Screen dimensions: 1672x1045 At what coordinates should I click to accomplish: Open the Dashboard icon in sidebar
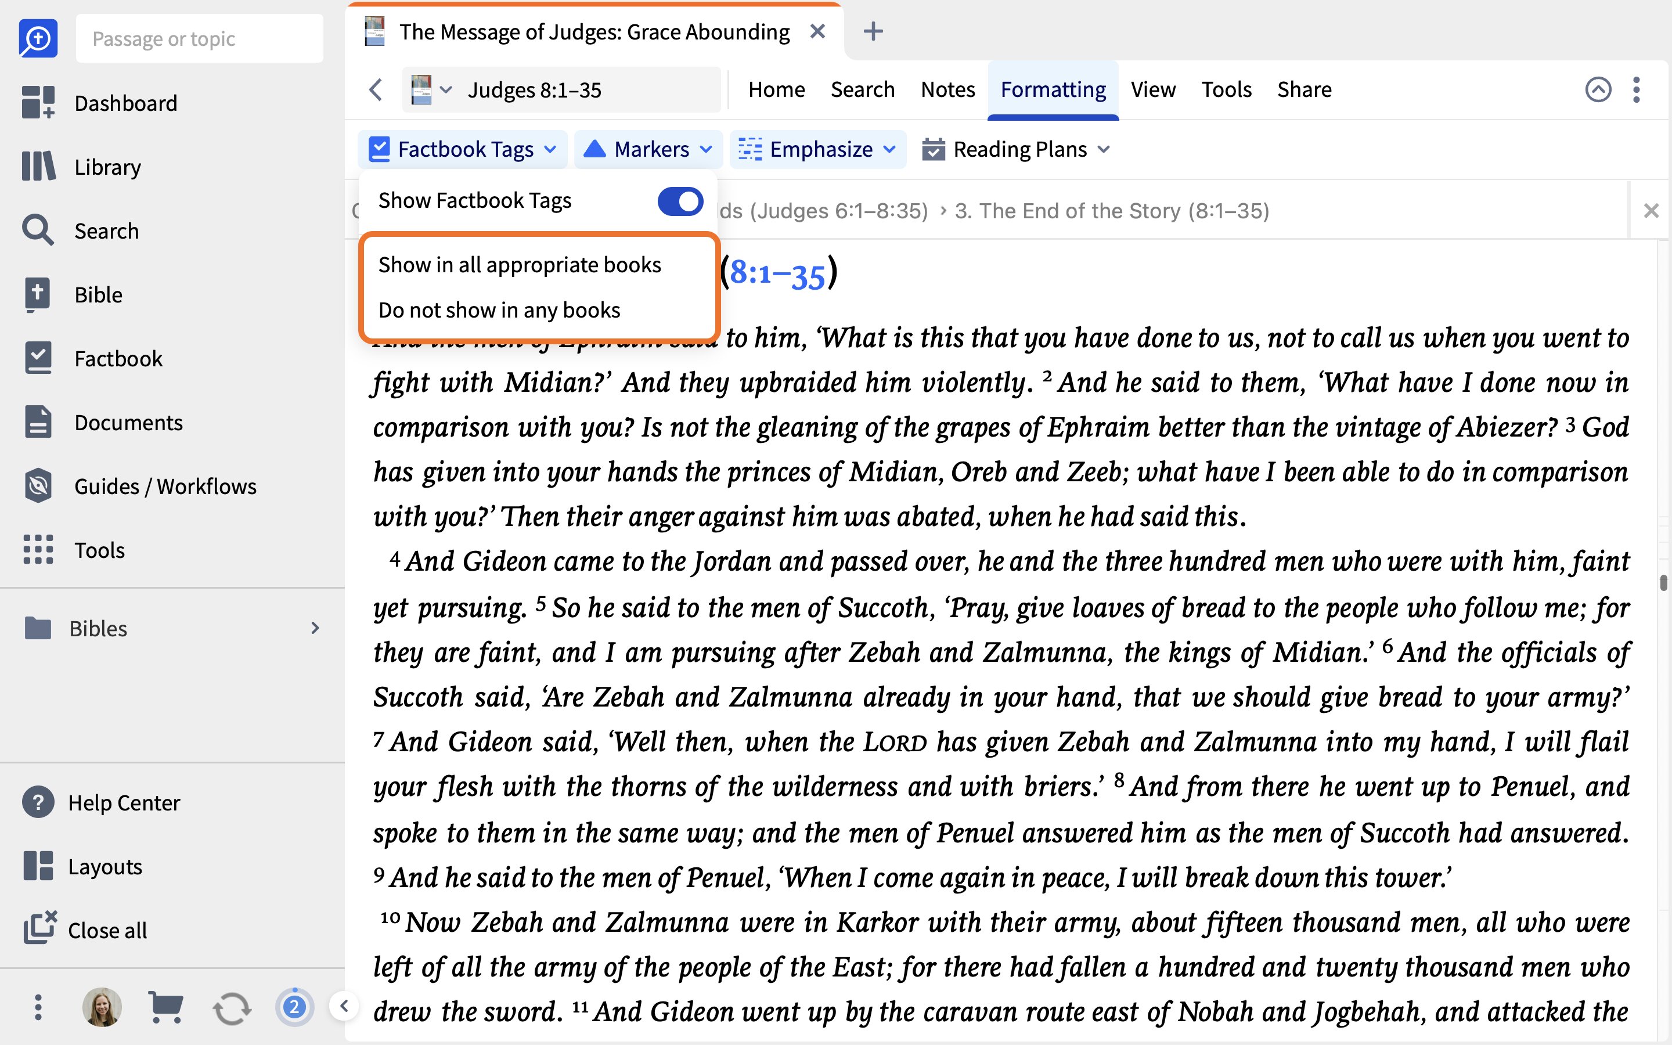pos(37,102)
